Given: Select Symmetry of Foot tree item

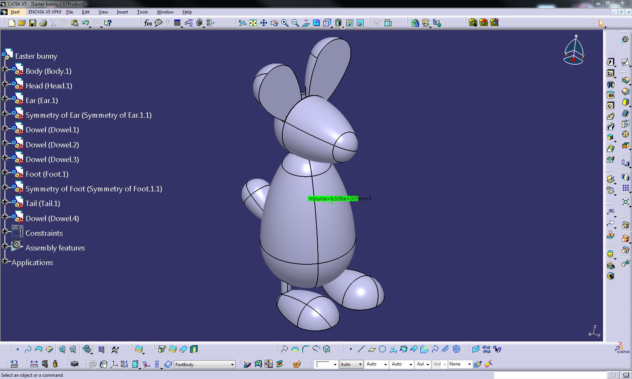Looking at the screenshot, I should coord(94,189).
